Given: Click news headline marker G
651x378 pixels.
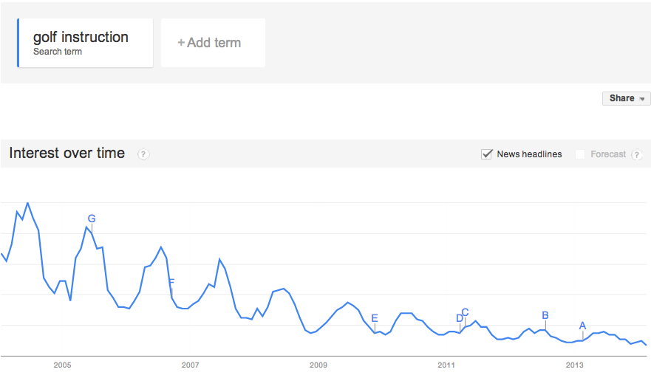Looking at the screenshot, I should point(92,219).
